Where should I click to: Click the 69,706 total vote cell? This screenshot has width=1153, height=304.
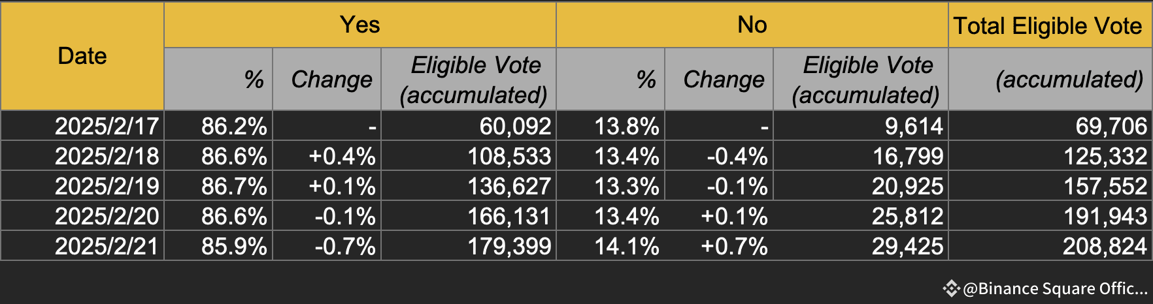click(x=1111, y=126)
